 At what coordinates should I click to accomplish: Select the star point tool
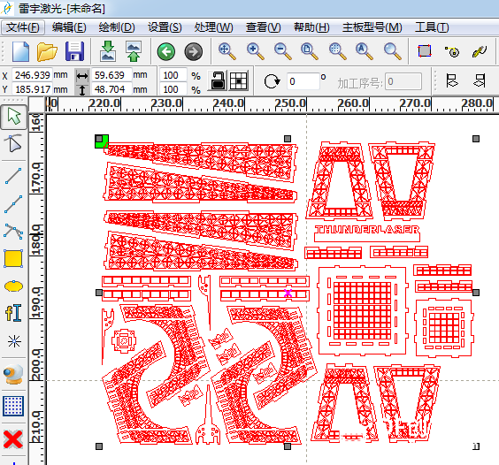click(x=14, y=342)
